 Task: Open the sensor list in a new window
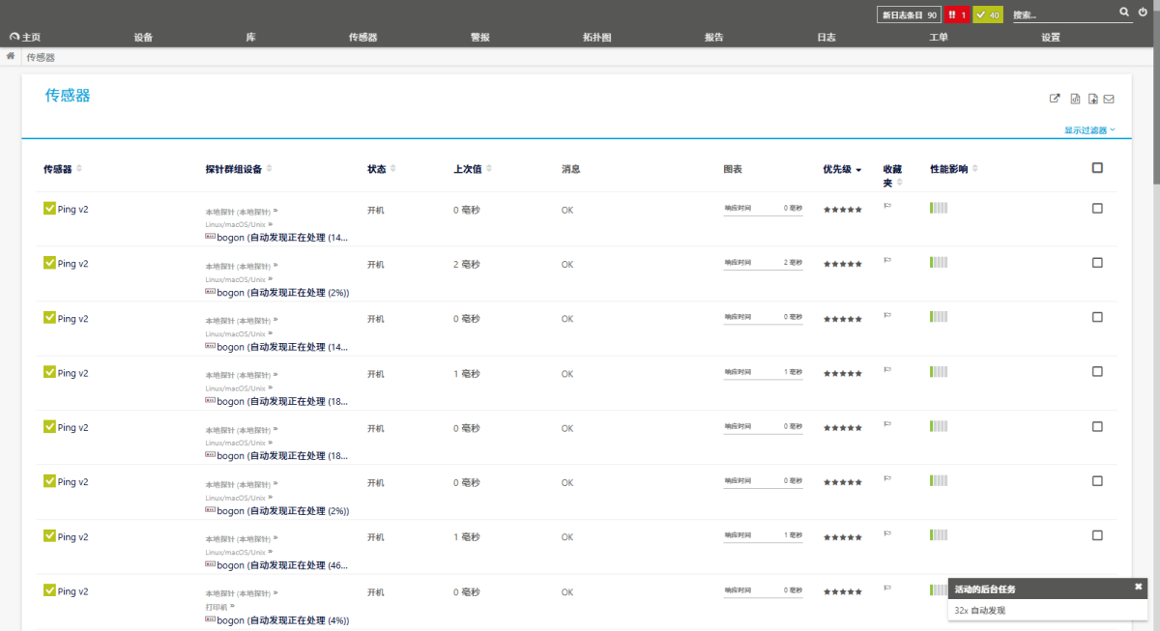tap(1055, 98)
